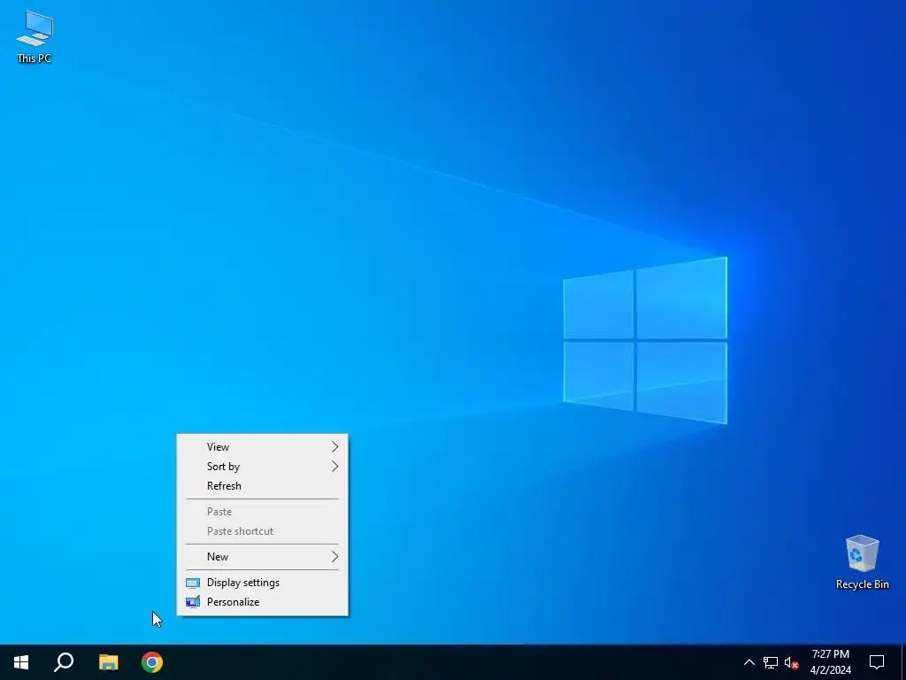Open the Sort by submenu

click(x=262, y=467)
